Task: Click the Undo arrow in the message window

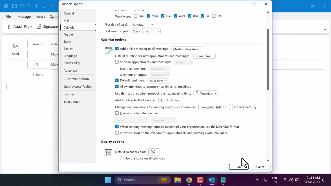Action: pyautogui.click(x=22, y=6)
